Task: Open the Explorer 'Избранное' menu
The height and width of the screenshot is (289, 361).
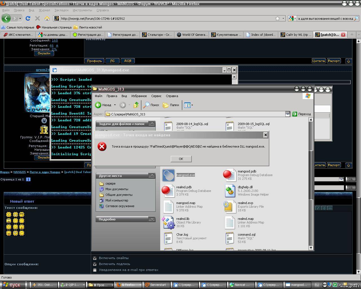Action: (x=139, y=96)
